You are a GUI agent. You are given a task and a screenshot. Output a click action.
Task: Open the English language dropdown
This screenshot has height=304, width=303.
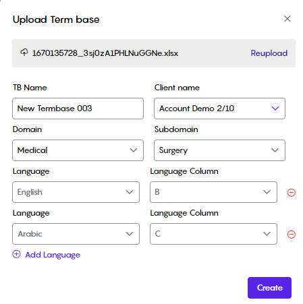[76, 192]
